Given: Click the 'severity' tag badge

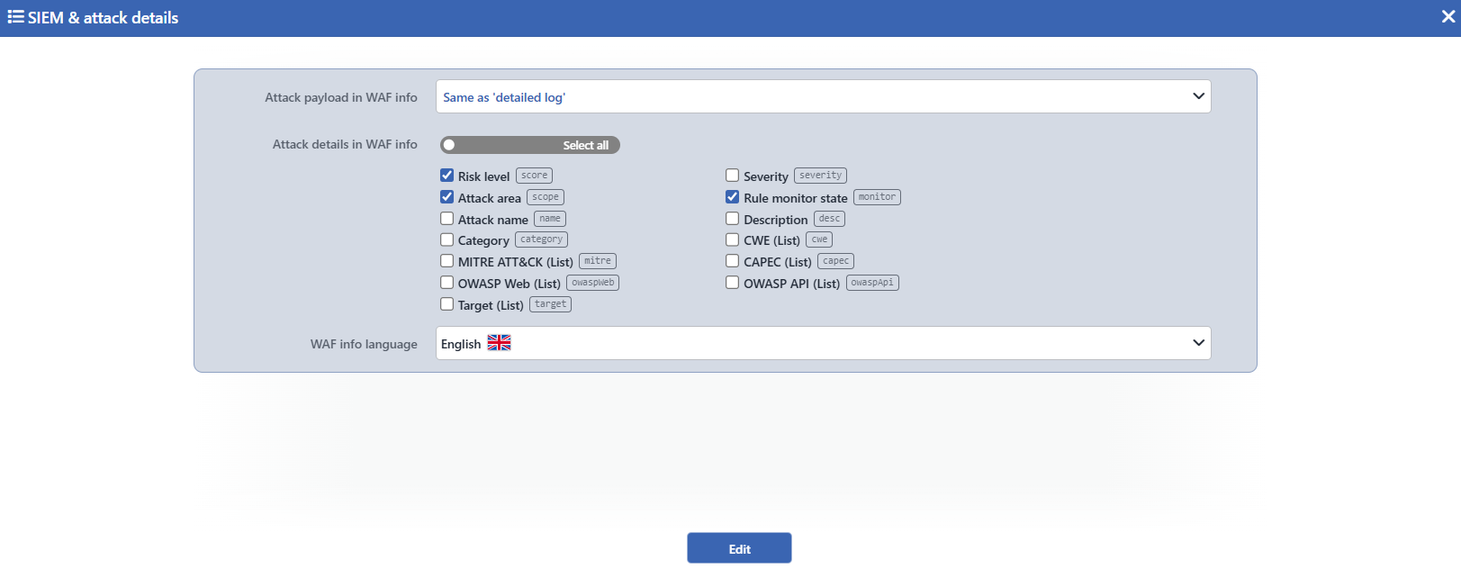Looking at the screenshot, I should [x=820, y=176].
